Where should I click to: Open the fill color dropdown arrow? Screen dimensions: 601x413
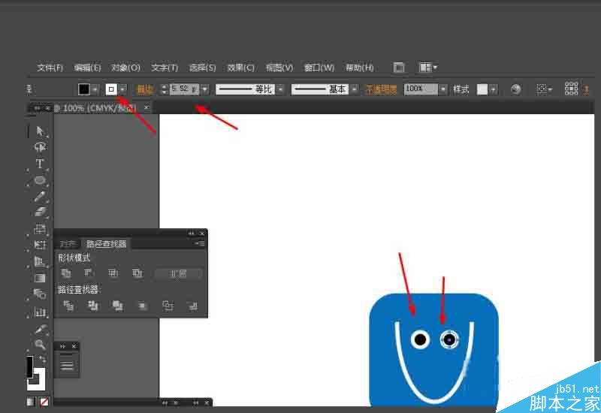[95, 89]
